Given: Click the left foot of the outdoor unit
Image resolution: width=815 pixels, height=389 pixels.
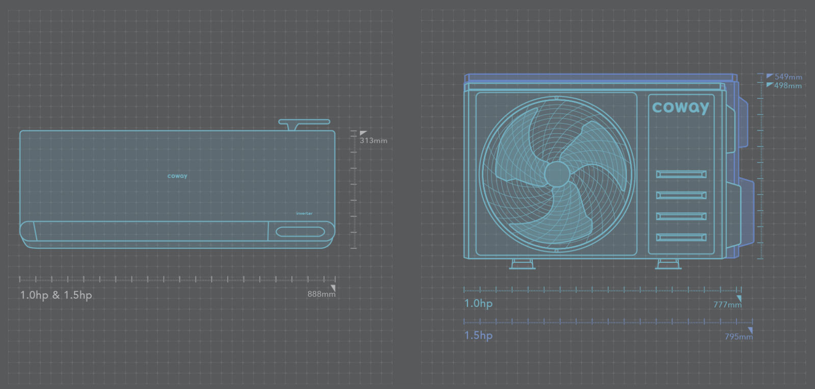Looking at the screenshot, I should click(x=522, y=264).
